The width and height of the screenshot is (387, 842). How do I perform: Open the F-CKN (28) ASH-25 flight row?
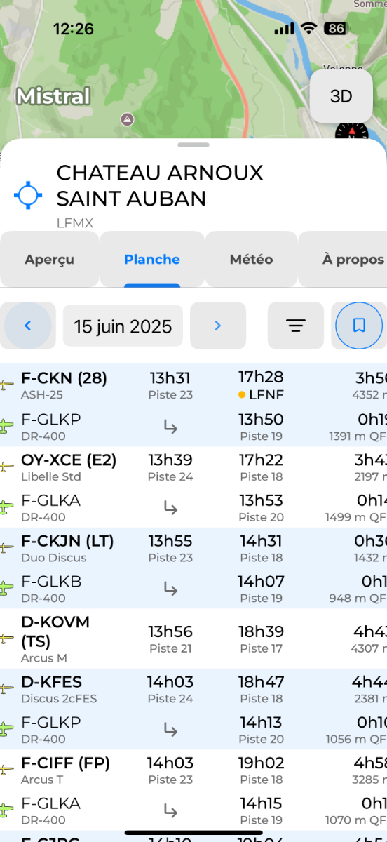[x=193, y=385]
